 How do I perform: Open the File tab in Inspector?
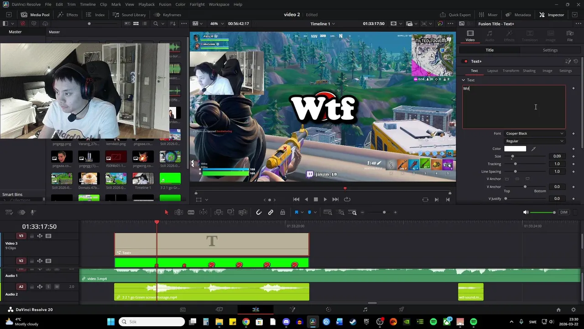[x=570, y=36]
